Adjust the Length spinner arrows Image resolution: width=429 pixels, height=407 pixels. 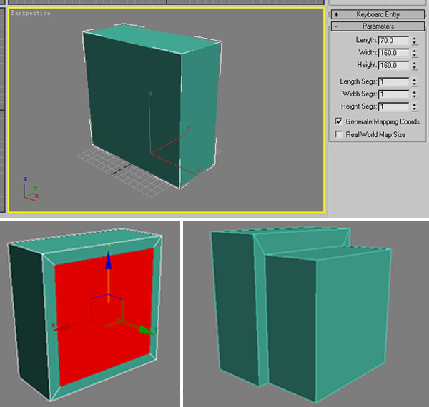415,40
